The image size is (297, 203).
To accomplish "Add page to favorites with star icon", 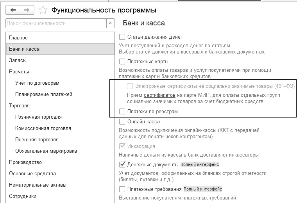I will point(43,10).
